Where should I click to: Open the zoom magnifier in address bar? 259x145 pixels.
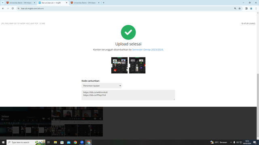tap(235, 8)
